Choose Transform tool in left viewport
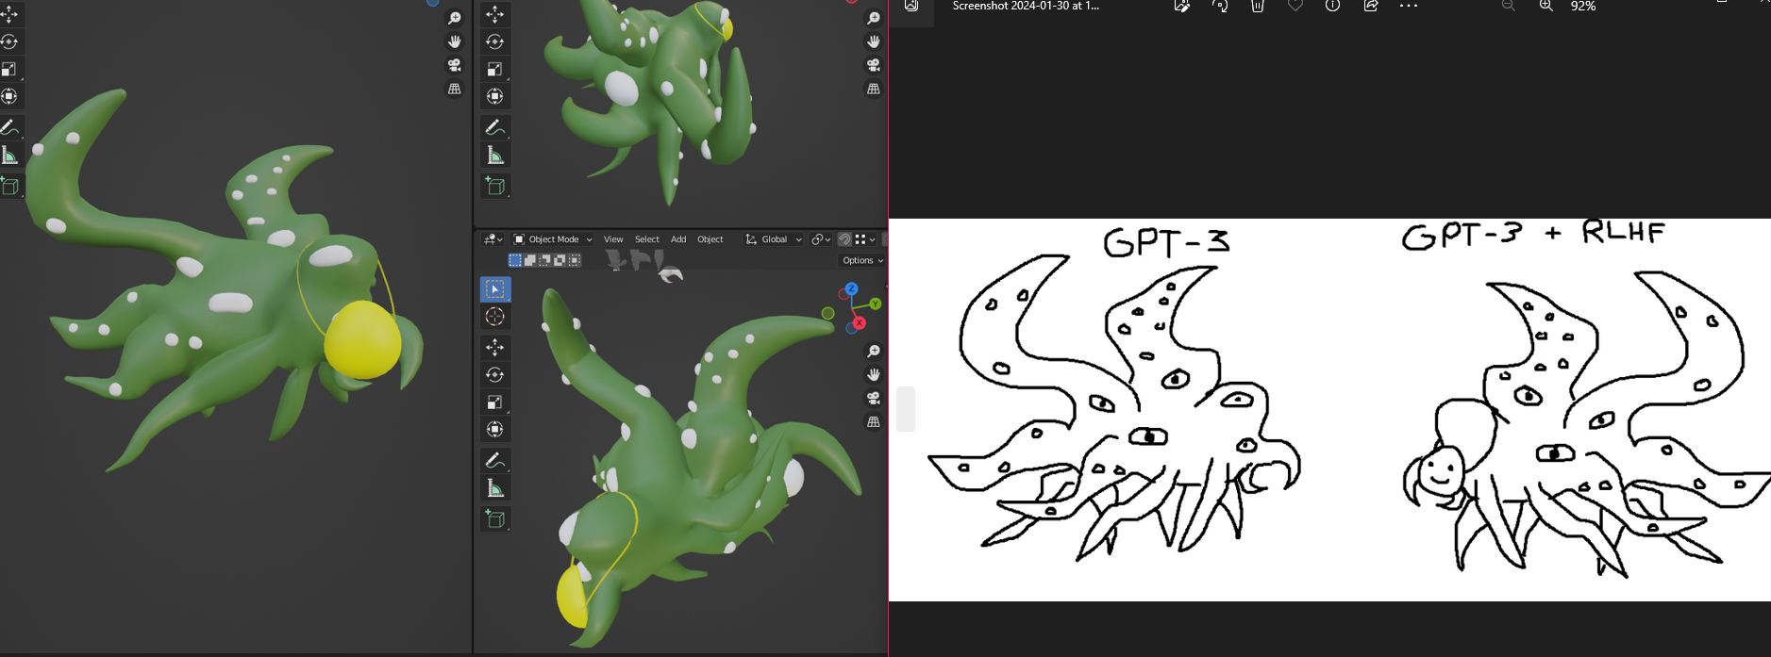Screen dimensions: 1771x657 pos(9,96)
